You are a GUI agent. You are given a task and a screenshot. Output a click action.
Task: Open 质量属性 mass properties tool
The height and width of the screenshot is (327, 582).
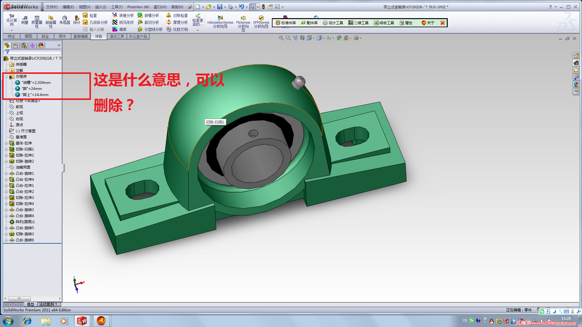[37, 19]
